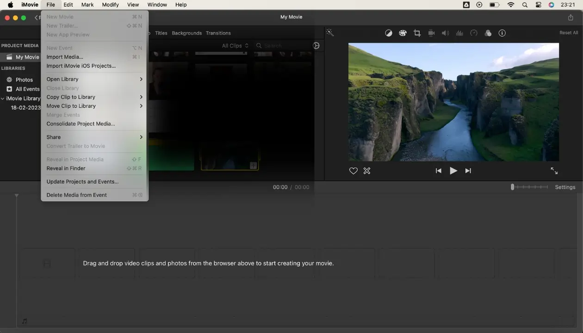Expand the Share submenu

(53, 137)
